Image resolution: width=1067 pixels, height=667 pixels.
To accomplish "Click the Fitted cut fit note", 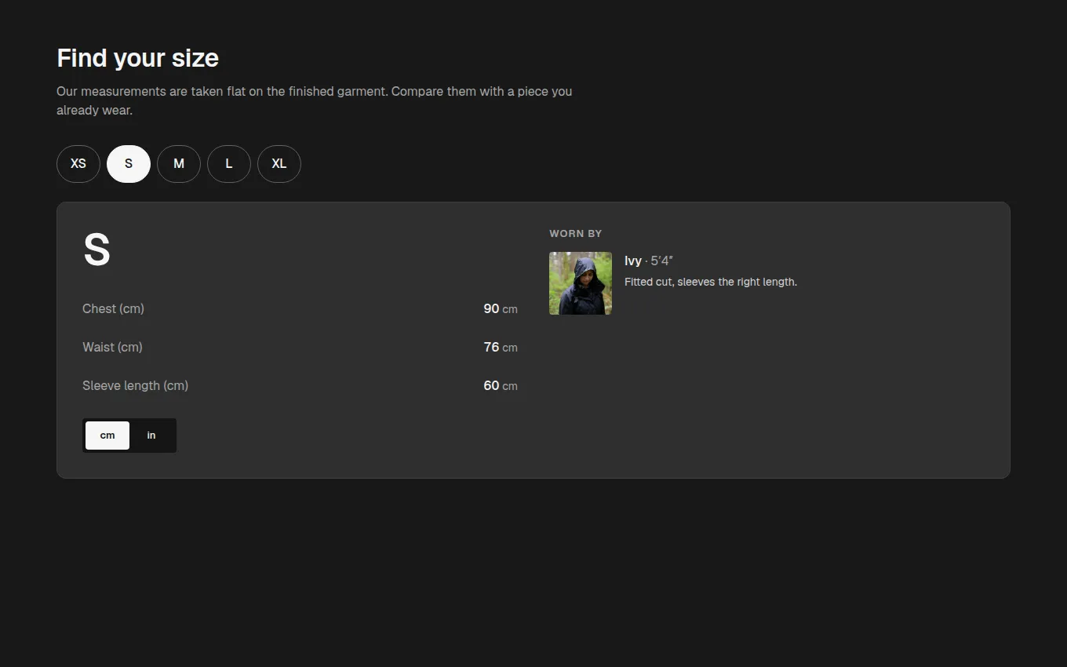I will (x=711, y=282).
